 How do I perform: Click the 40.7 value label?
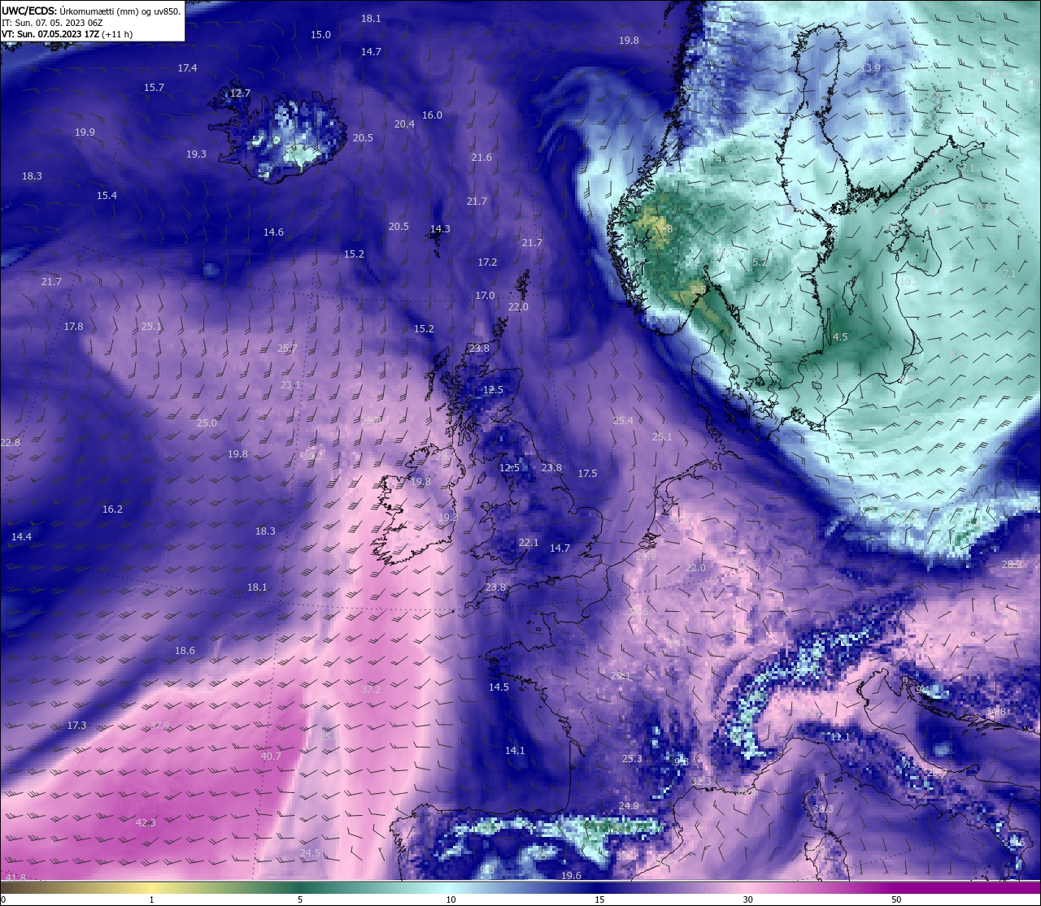pyautogui.click(x=271, y=756)
